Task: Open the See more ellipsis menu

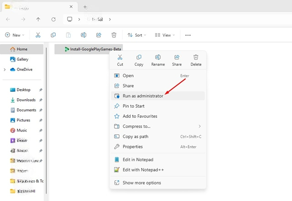Action: (188, 35)
